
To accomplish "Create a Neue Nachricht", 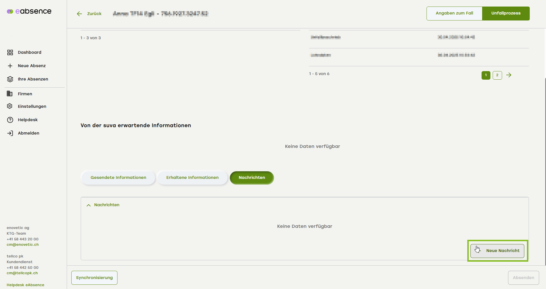I will (497, 251).
